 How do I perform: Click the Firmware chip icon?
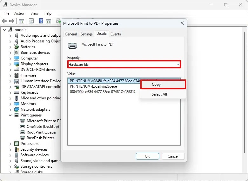coord(17,75)
